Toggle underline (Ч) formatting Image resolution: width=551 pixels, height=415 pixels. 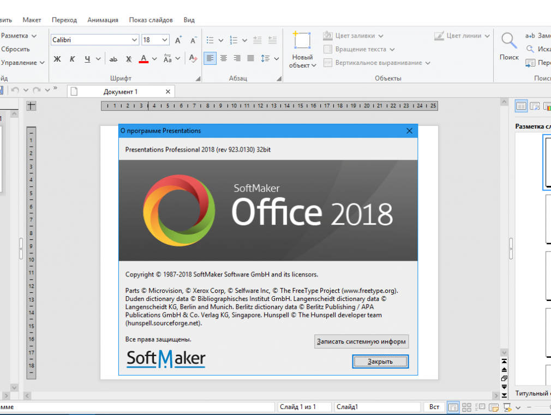coord(87,59)
